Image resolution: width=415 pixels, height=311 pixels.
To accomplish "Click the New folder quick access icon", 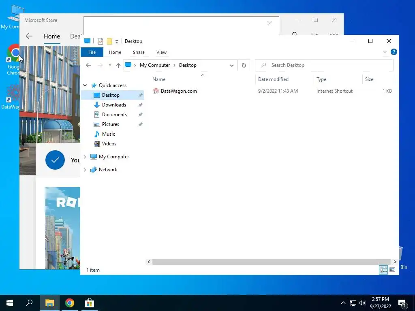I will pyautogui.click(x=109, y=41).
